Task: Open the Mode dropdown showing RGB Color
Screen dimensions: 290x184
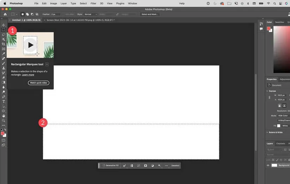Action: point(283,116)
